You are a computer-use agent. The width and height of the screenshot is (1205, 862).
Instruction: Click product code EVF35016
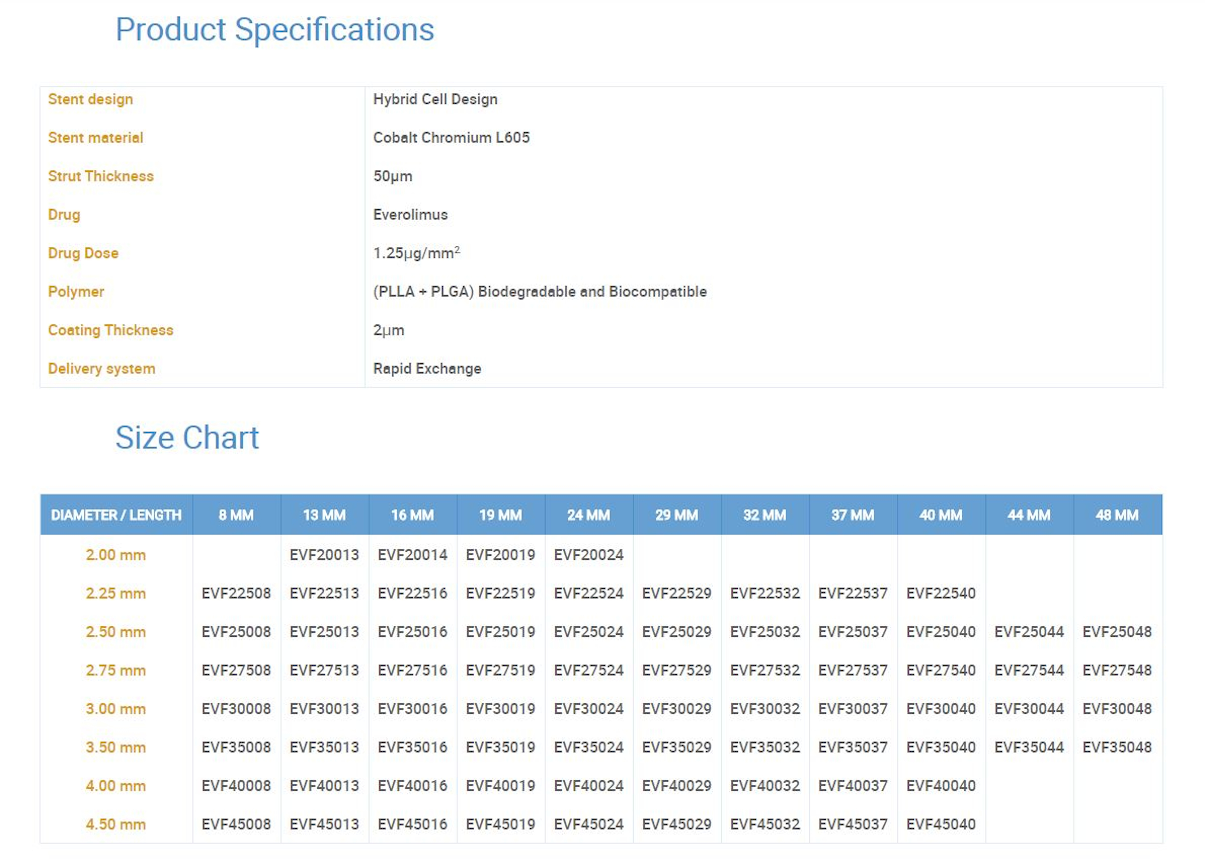click(x=412, y=747)
